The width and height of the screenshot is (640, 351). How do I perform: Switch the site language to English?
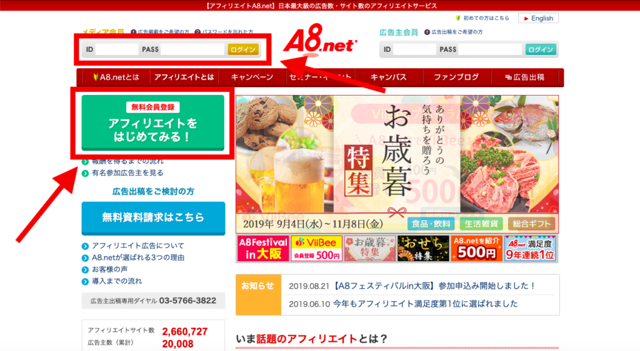(538, 18)
